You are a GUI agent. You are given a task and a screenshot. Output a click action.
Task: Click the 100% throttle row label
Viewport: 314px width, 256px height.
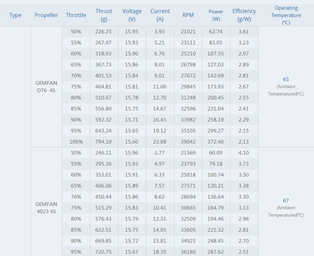(76, 142)
